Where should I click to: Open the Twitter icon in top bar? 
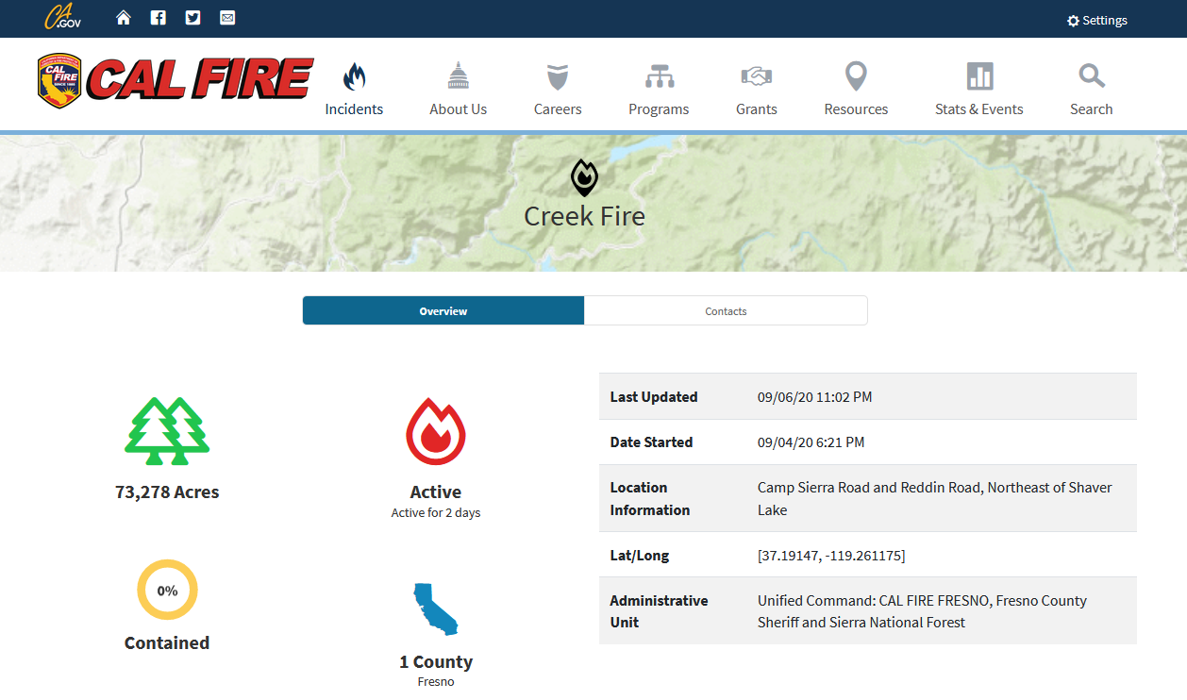coord(193,18)
